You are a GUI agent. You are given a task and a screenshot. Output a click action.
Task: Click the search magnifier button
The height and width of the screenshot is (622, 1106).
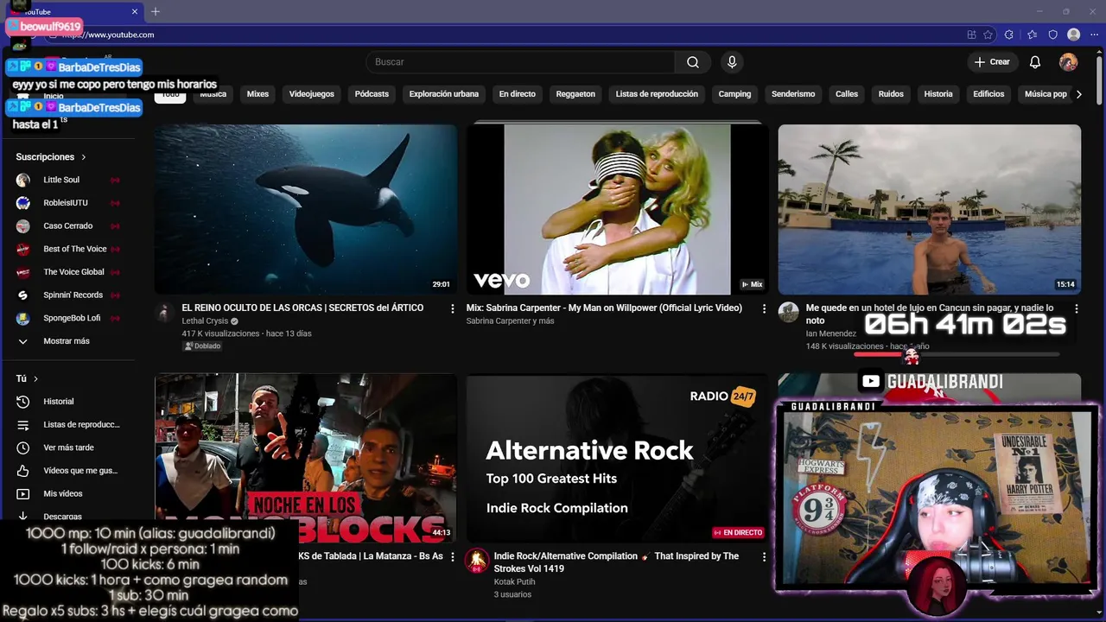(693, 62)
